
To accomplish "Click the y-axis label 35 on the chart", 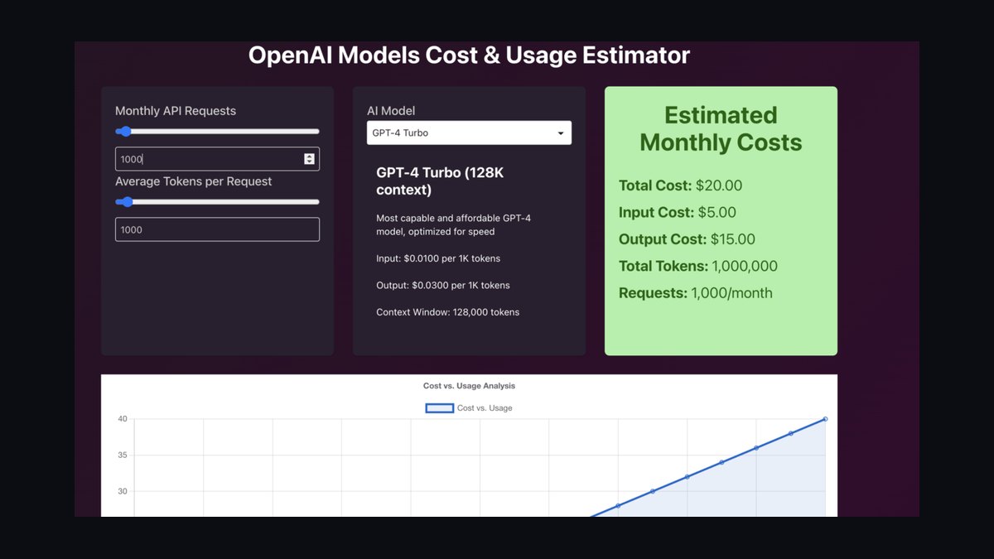I will [x=123, y=455].
